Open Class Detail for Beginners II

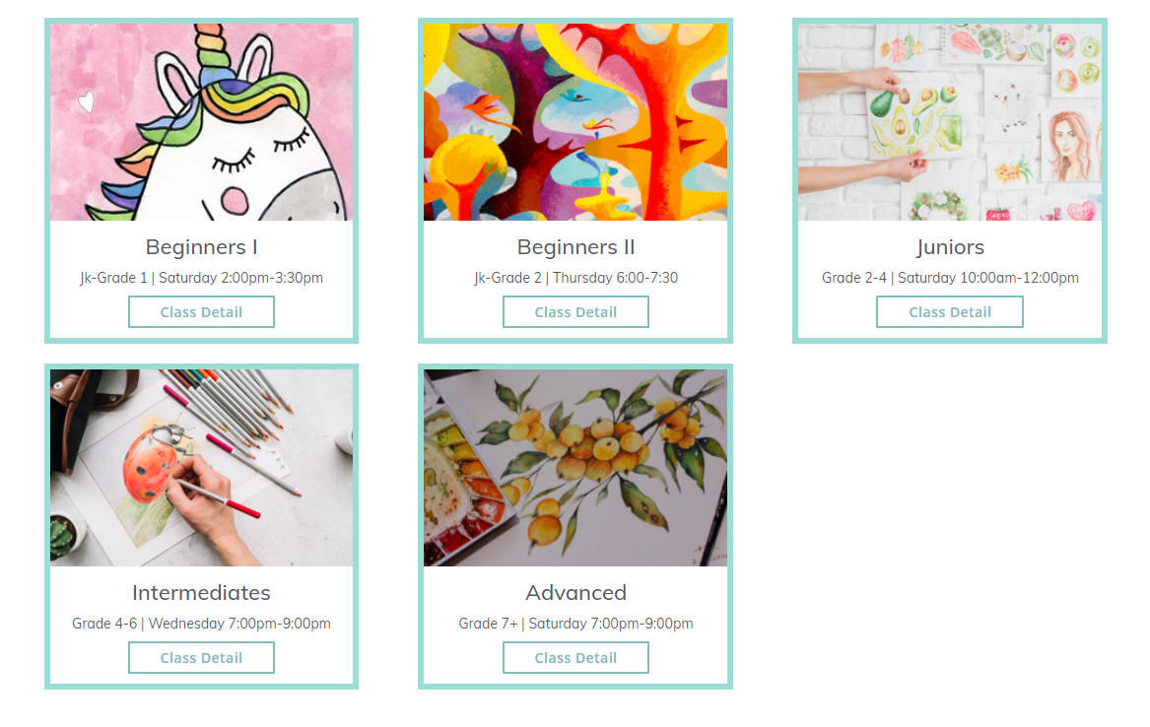[x=575, y=312]
